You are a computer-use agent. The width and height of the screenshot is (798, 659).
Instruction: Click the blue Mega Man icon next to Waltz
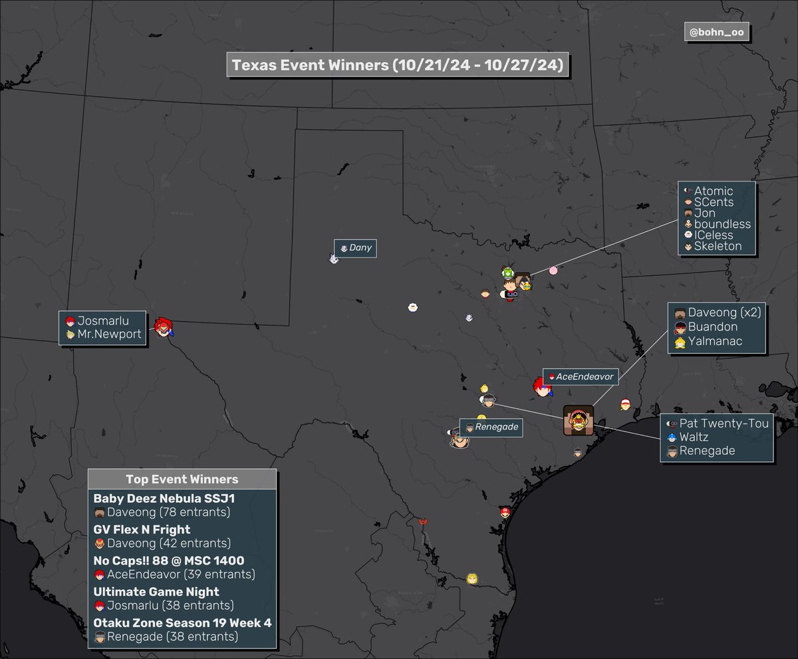[x=672, y=438]
